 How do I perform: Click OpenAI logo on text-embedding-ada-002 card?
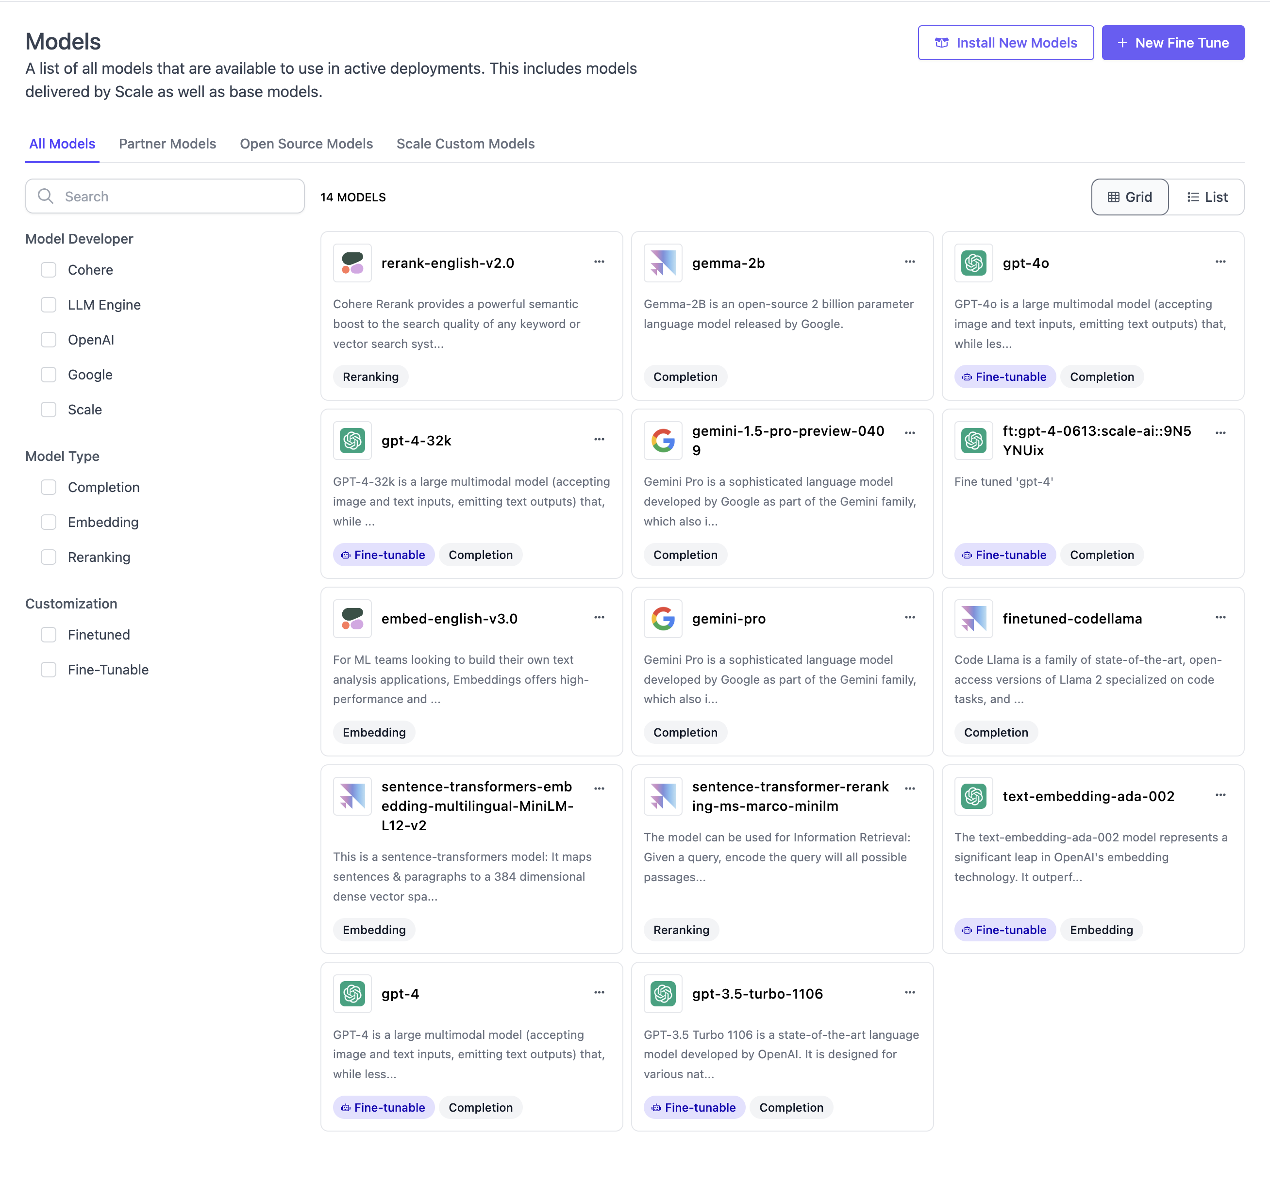[x=973, y=796]
